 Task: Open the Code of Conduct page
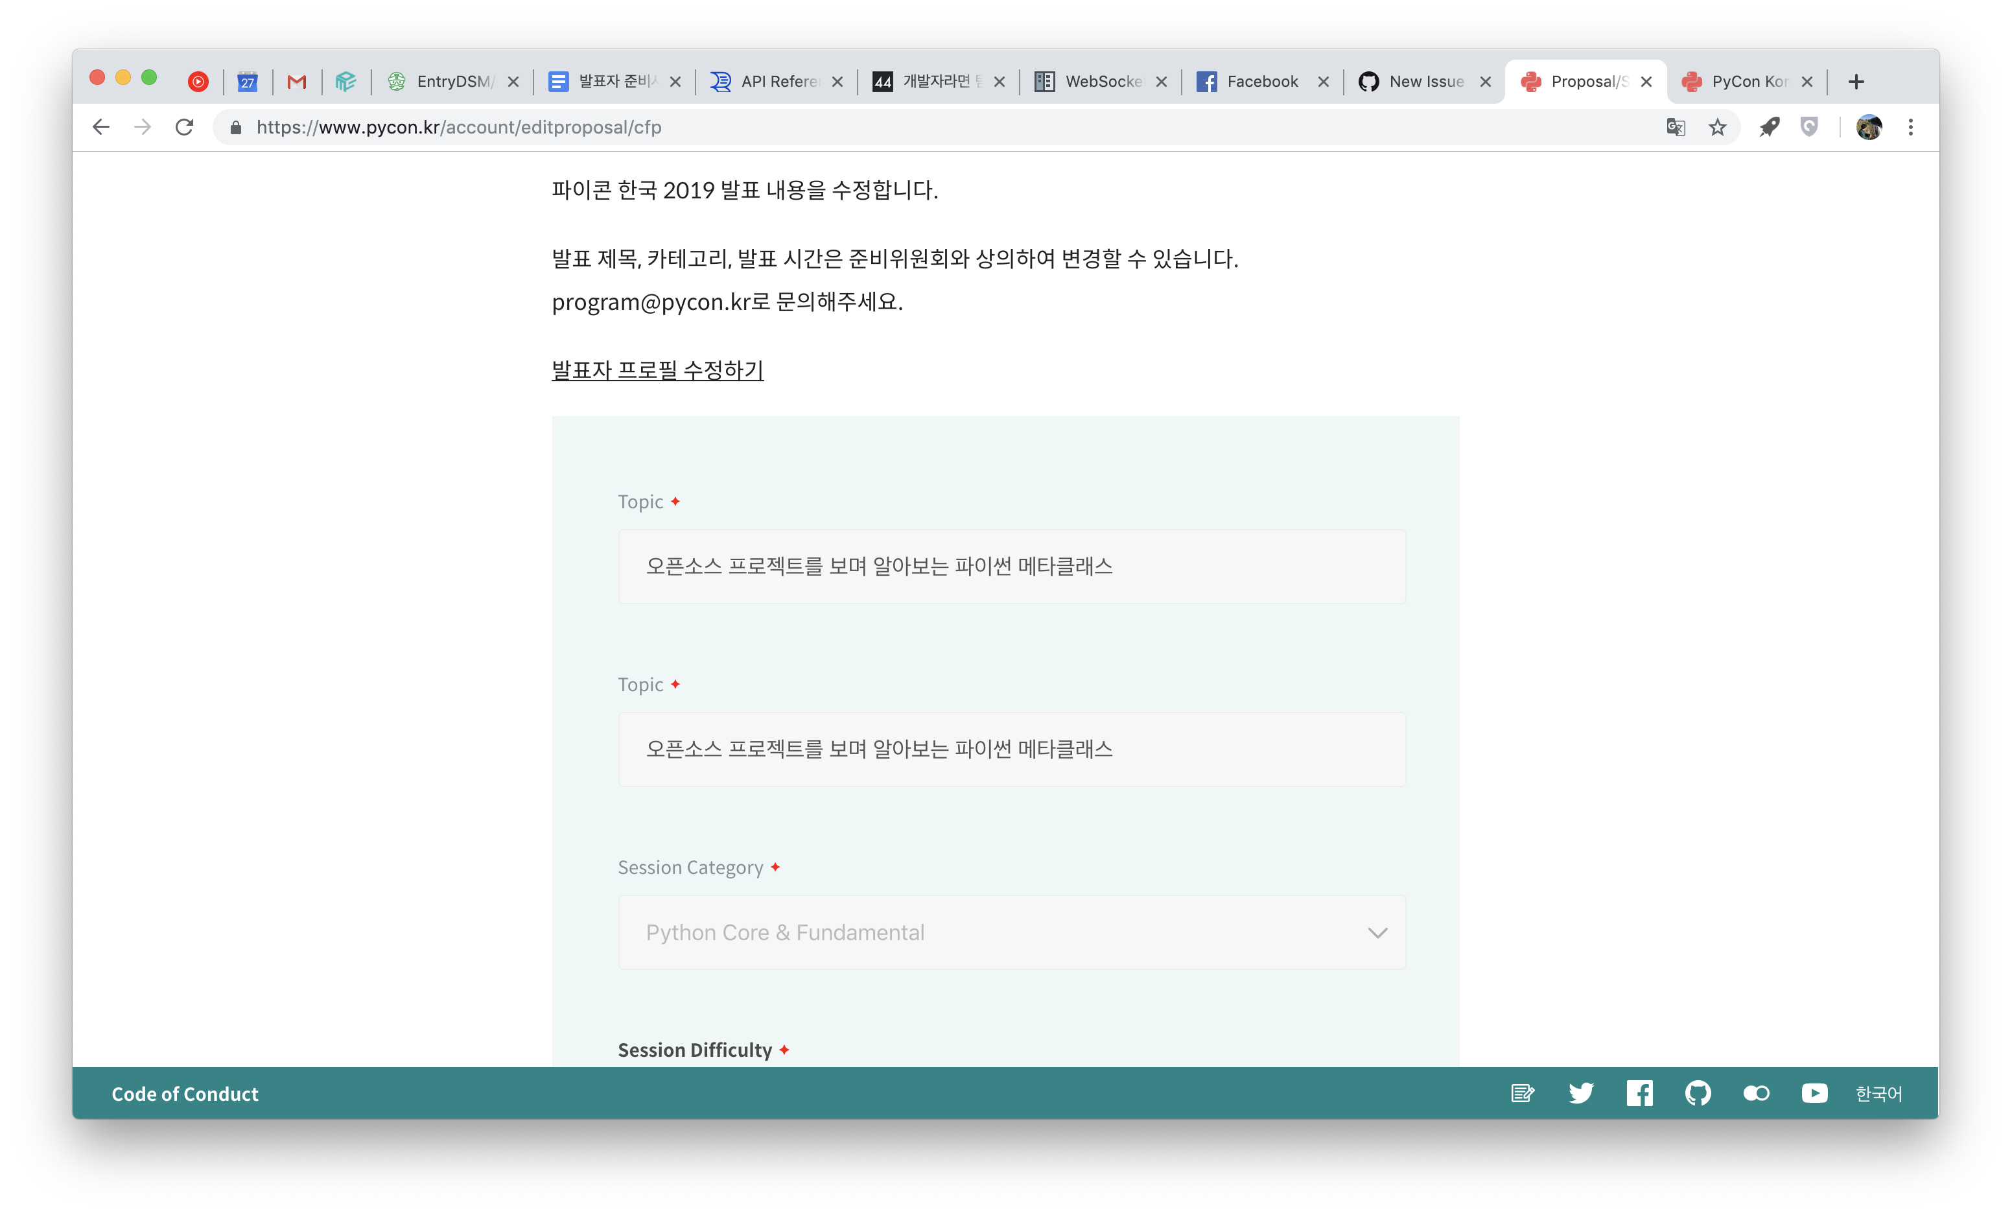[185, 1094]
